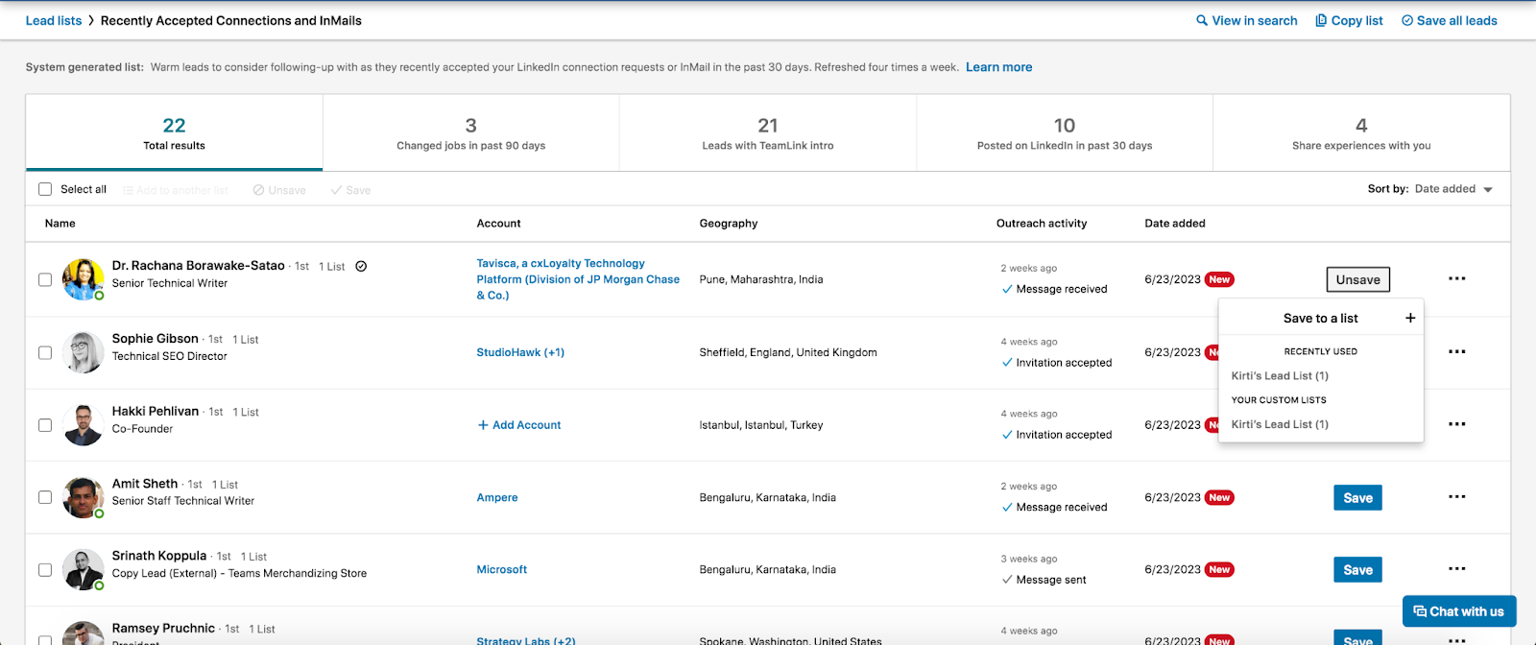Choose Kirti's Lead List under Your Custom Lists
This screenshot has height=645, width=1536.
1280,424
